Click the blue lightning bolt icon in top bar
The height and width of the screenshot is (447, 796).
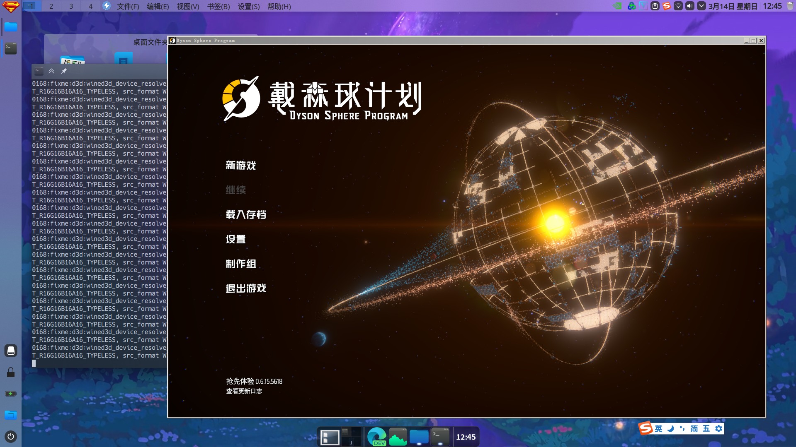click(x=107, y=6)
